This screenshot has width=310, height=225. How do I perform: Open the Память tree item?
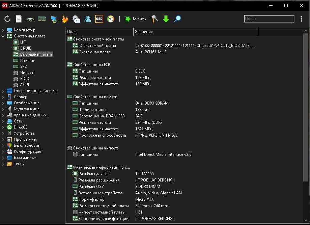[x=27, y=60]
